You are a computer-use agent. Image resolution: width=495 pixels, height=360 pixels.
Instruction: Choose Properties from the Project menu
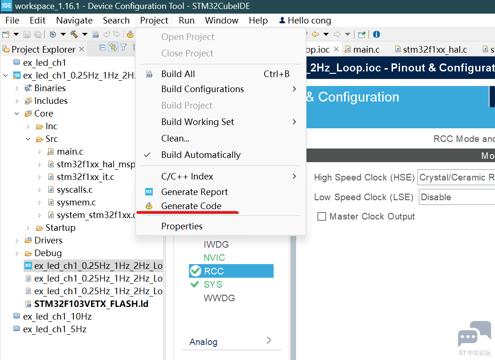[220, 226]
